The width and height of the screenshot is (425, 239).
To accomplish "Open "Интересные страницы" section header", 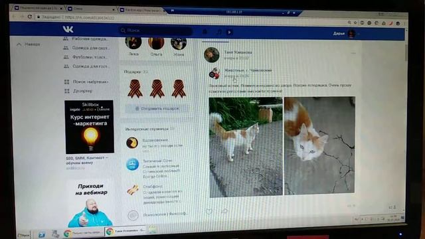I will (x=149, y=129).
